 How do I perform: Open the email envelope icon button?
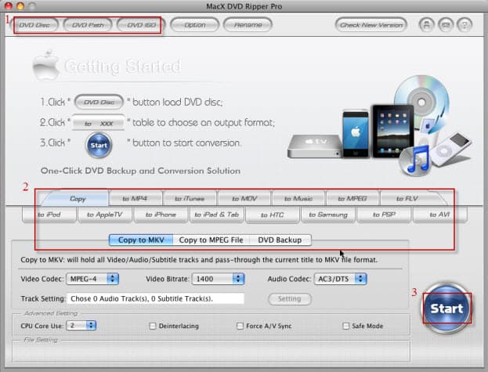[x=446, y=24]
